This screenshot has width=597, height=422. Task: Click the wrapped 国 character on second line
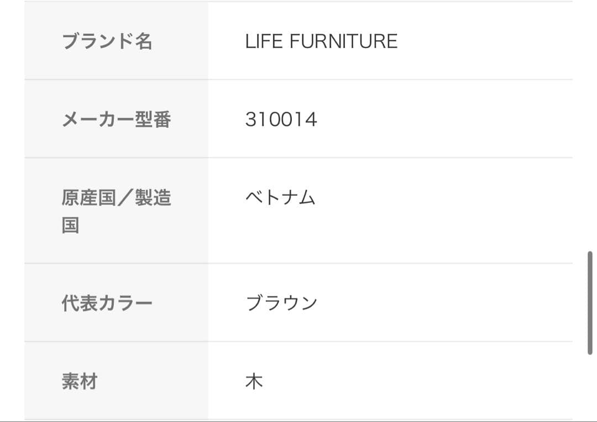click(x=70, y=225)
